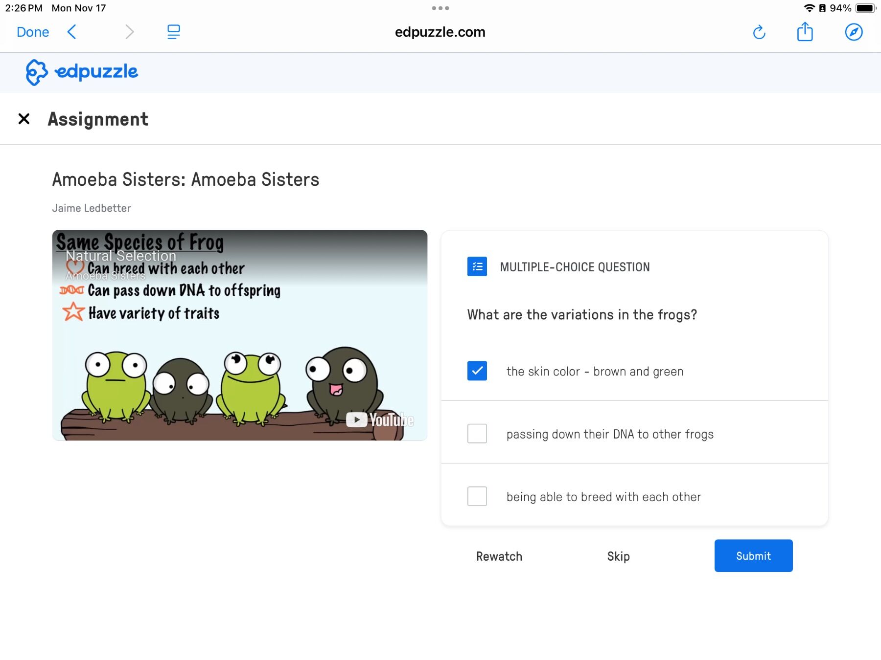Check being able to breed option
Image resolution: width=881 pixels, height=660 pixels.
coord(477,496)
